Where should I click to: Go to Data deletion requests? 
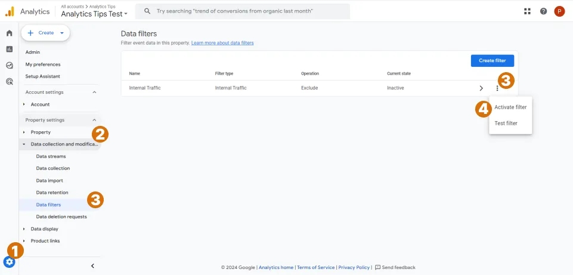[x=61, y=217]
